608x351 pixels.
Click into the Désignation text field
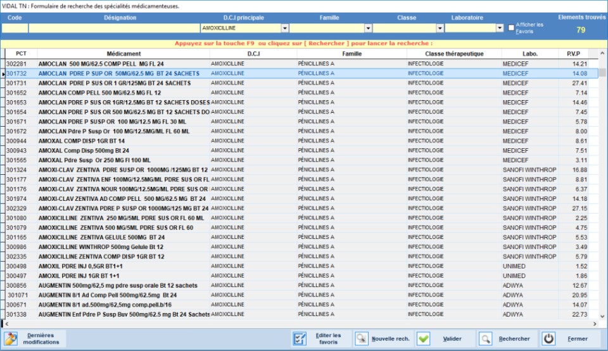click(113, 29)
